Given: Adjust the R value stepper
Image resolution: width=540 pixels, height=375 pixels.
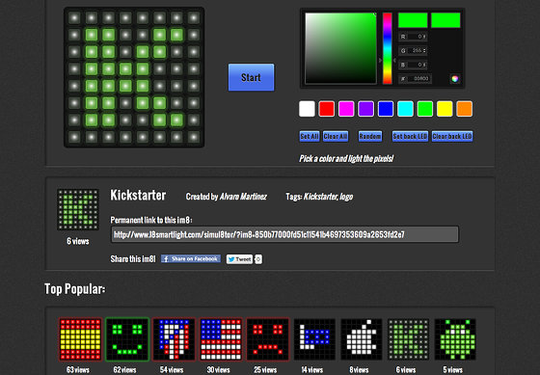Looking at the screenshot, I should pos(424,37).
